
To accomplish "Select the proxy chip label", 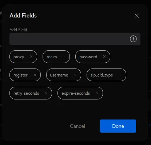I will coord(19,57).
